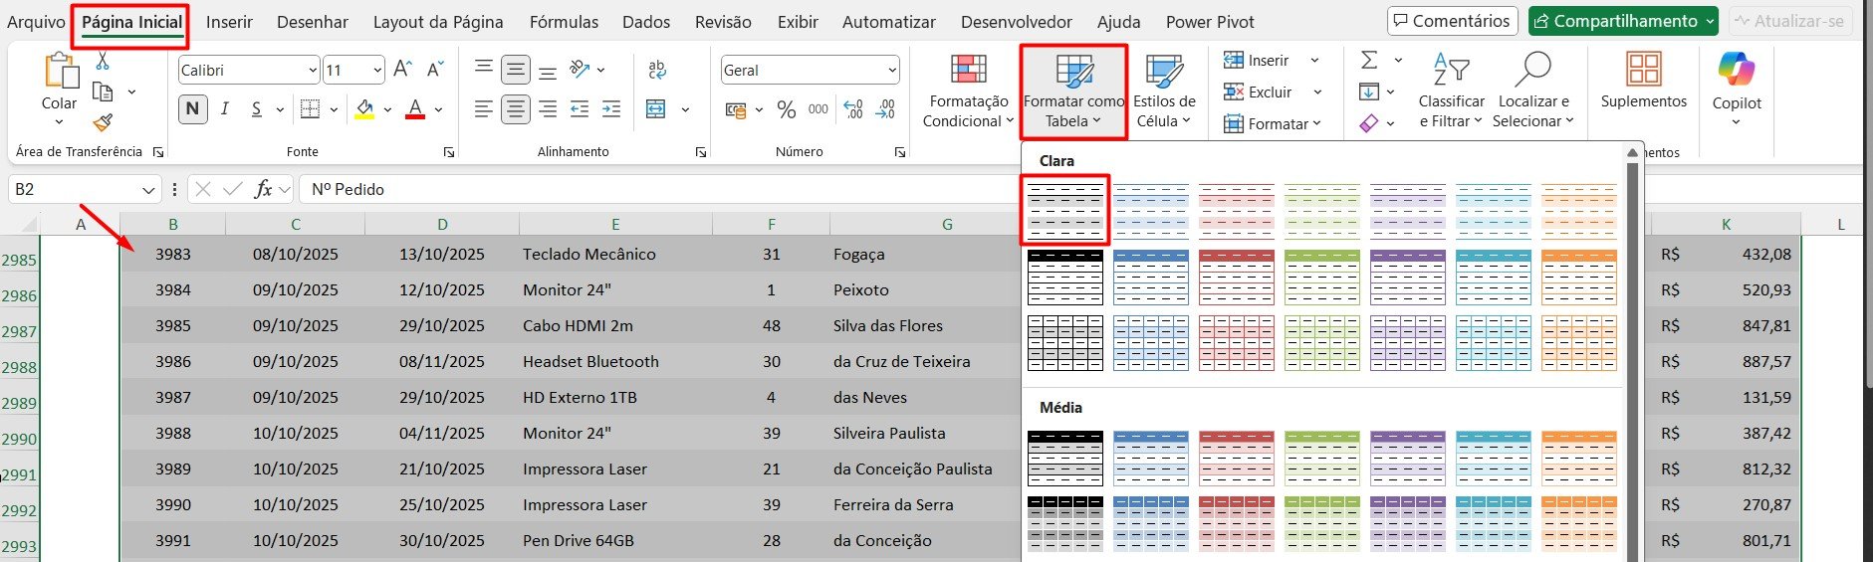Switch to the Power Pivot tab
The image size is (1873, 562).
coord(1210,22)
